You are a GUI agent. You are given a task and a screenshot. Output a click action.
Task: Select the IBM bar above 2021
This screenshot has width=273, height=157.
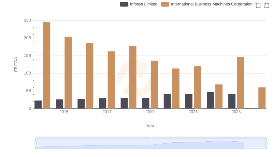(198, 88)
